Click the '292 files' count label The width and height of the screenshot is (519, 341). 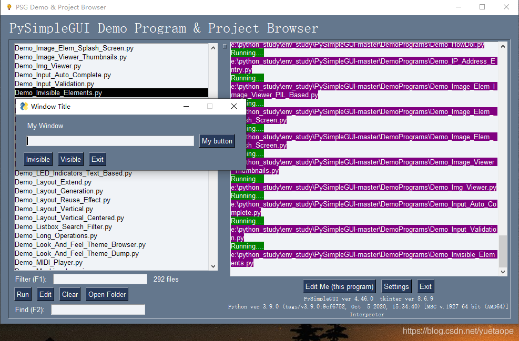166,279
